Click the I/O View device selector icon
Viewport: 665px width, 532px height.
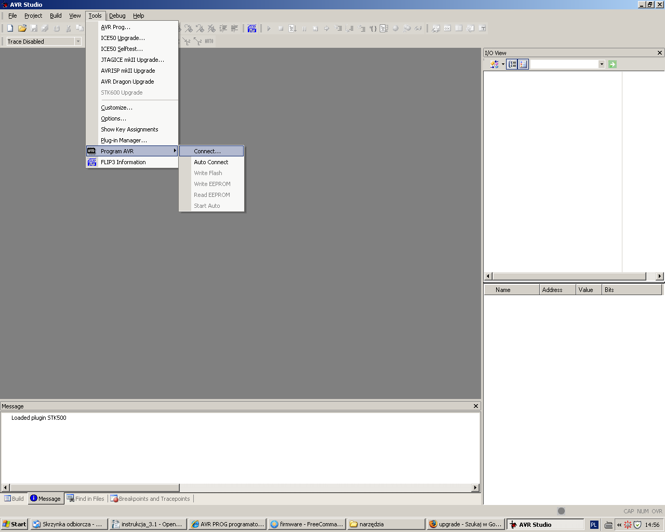pos(494,64)
